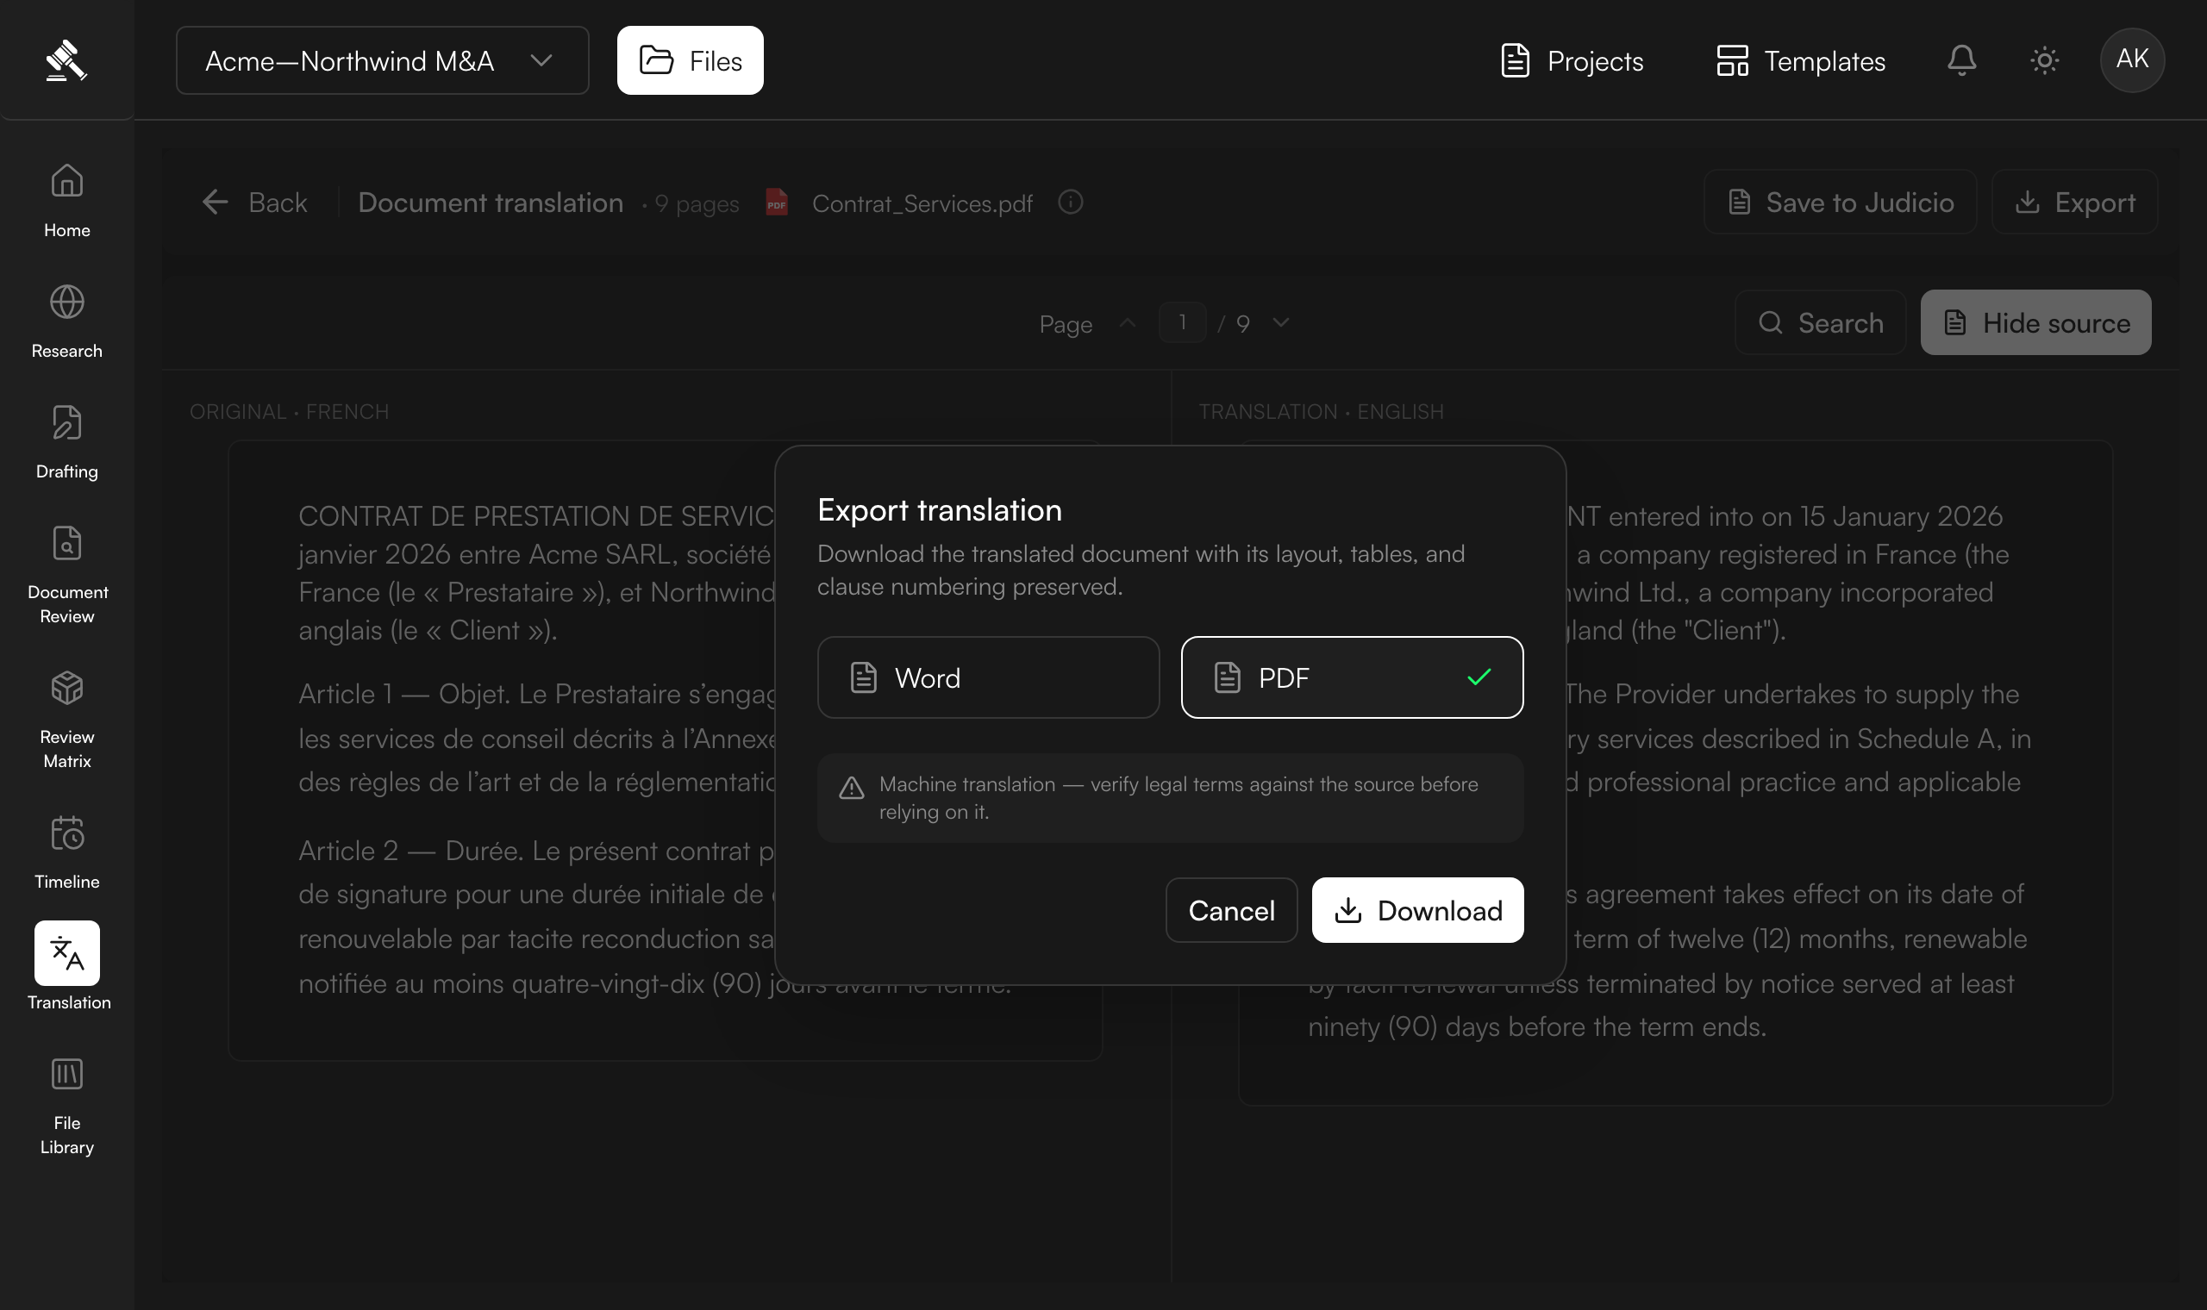
Task: Click the Export translation dialog title
Action: (x=940, y=510)
